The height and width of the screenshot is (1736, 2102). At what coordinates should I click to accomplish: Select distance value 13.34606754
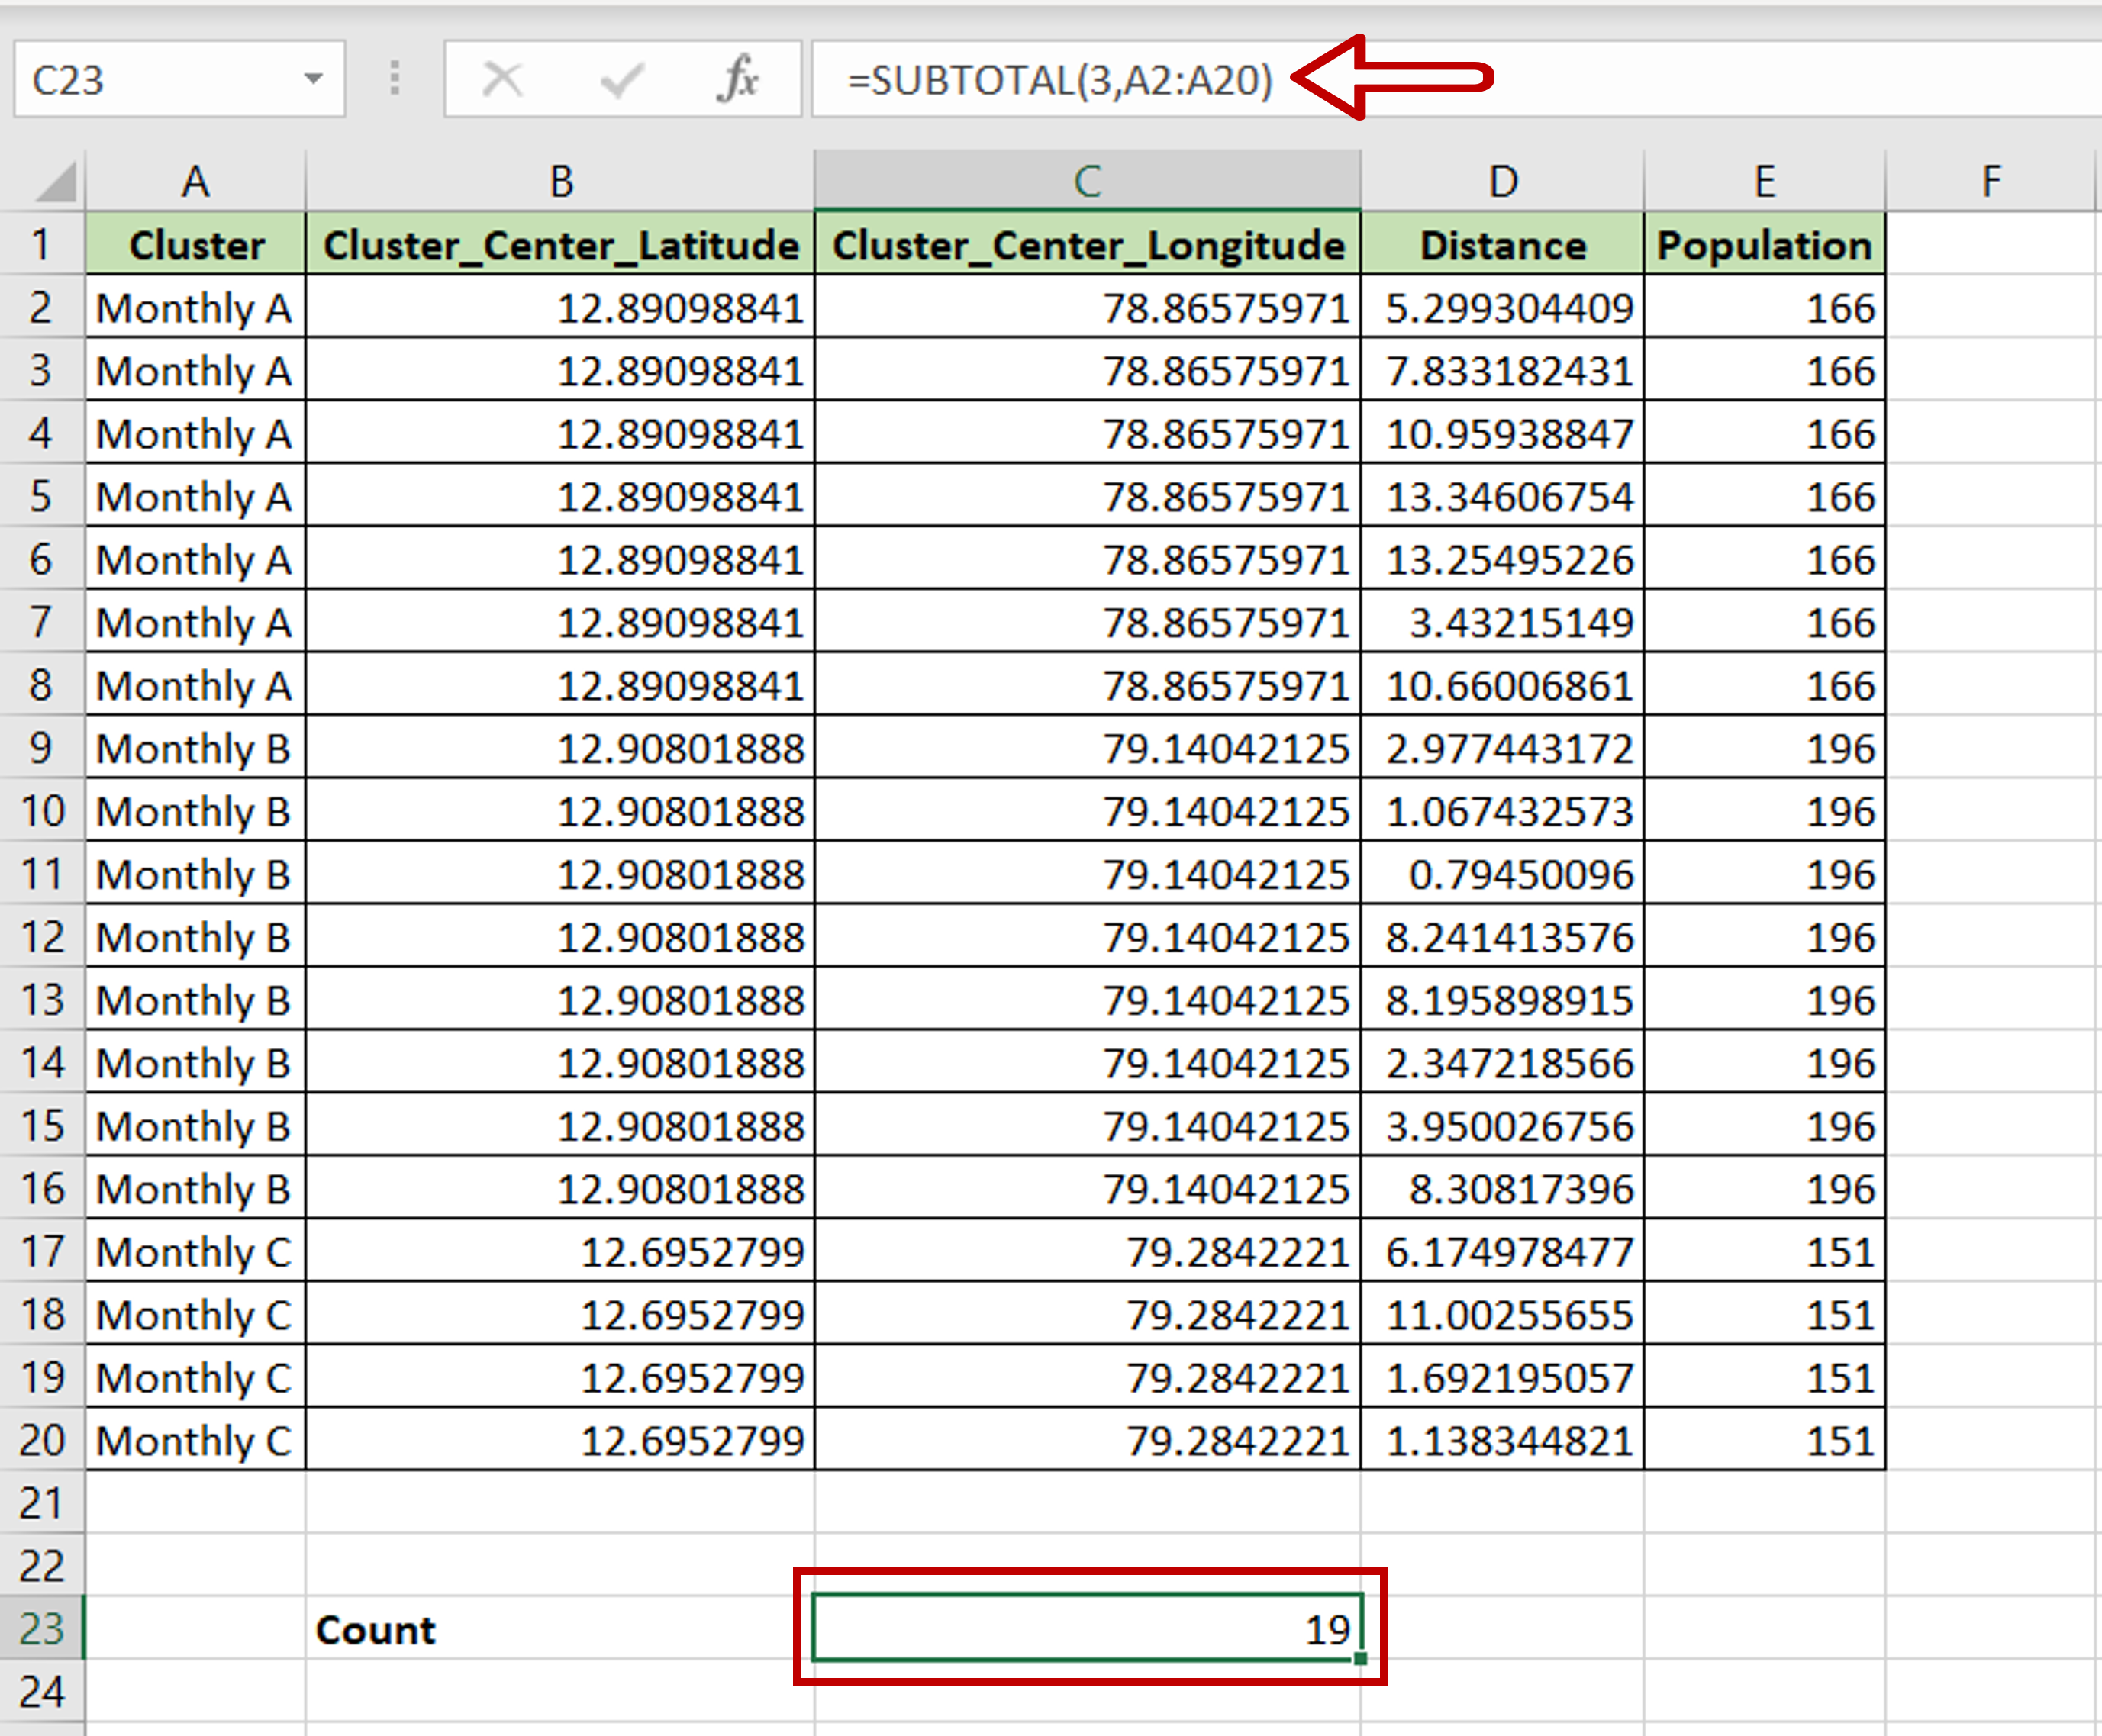[x=1502, y=496]
